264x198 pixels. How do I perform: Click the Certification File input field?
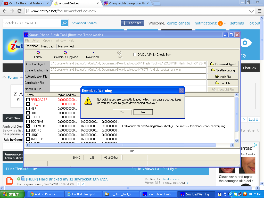tap(128, 83)
